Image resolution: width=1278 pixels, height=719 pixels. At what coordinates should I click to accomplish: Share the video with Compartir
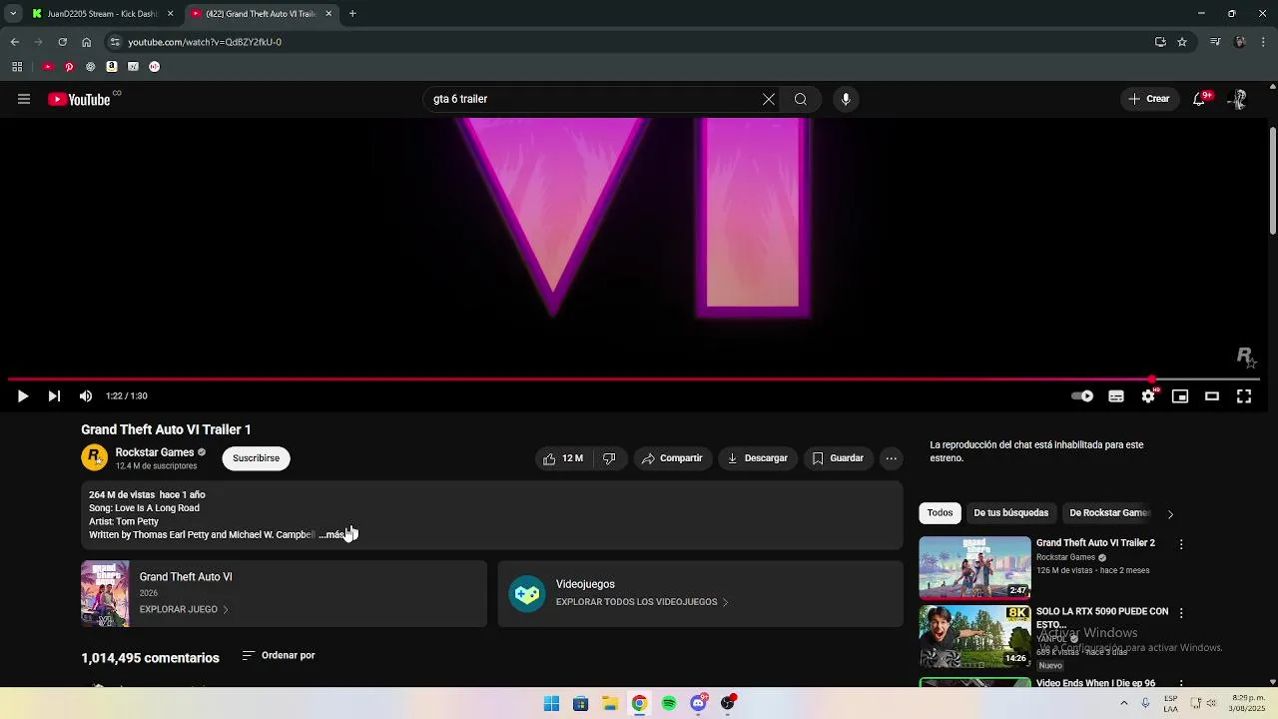coord(672,458)
